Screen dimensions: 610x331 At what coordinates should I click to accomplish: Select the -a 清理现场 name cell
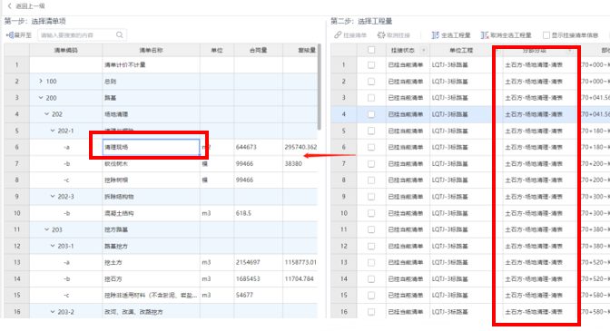point(151,147)
